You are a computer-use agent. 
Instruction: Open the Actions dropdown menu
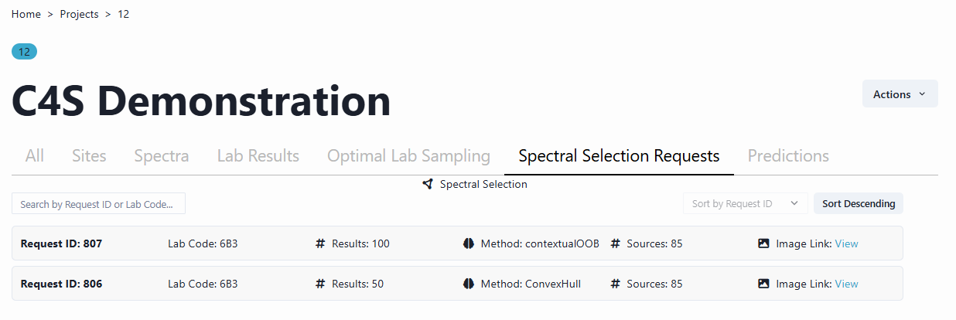click(900, 94)
